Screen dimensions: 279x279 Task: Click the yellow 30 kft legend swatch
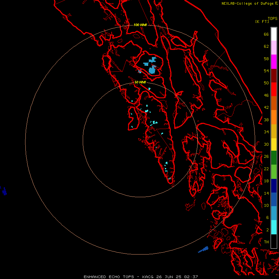coord(274,144)
